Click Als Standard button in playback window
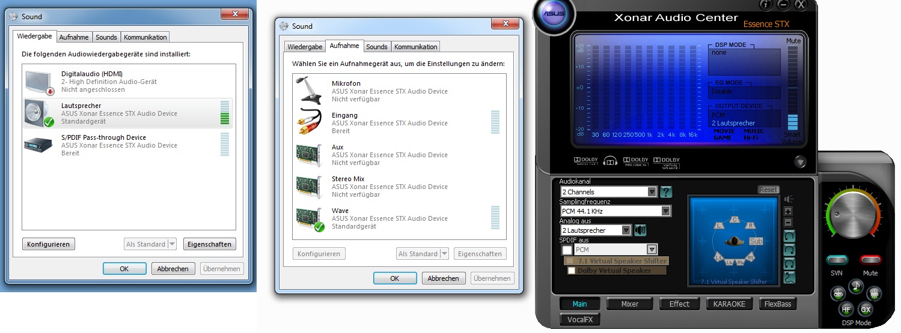The height and width of the screenshot is (333, 901). pyautogui.click(x=145, y=244)
